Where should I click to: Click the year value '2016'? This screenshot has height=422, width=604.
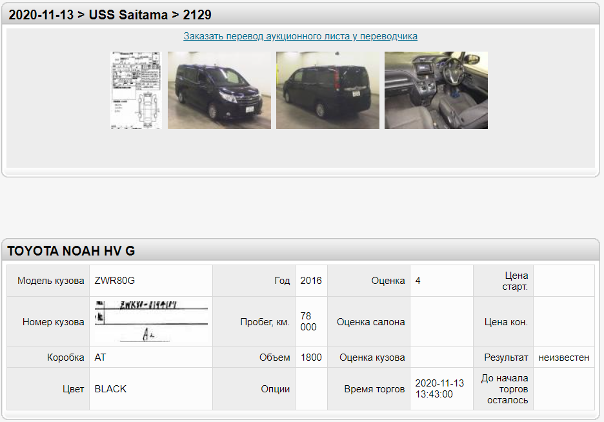coord(311,281)
